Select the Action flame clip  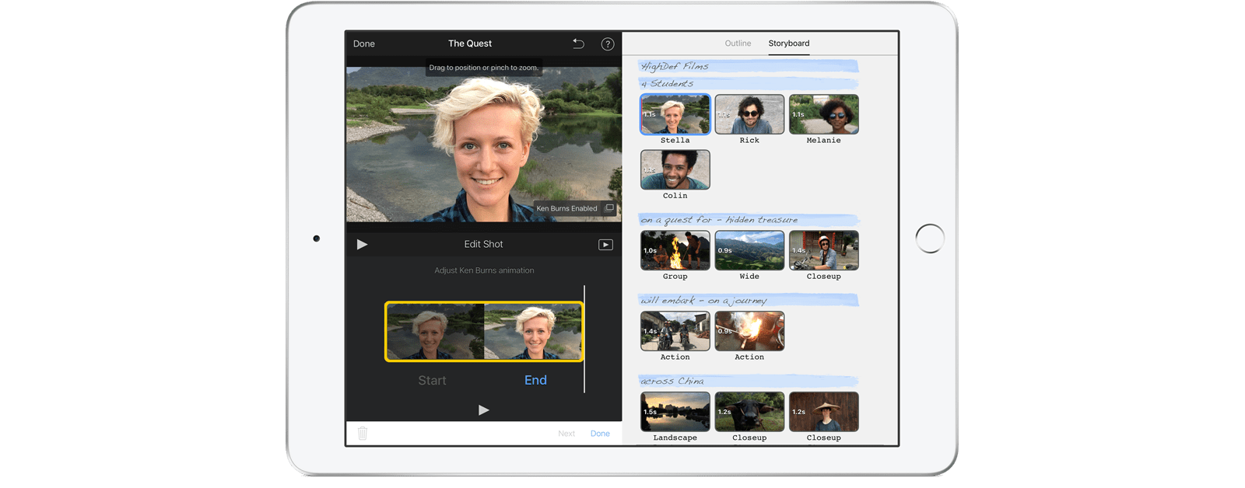tap(749, 331)
